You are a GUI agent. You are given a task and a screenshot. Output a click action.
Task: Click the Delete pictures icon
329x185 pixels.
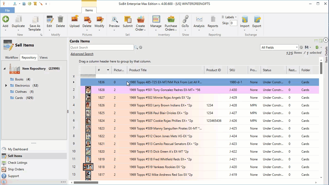click(x=87, y=19)
